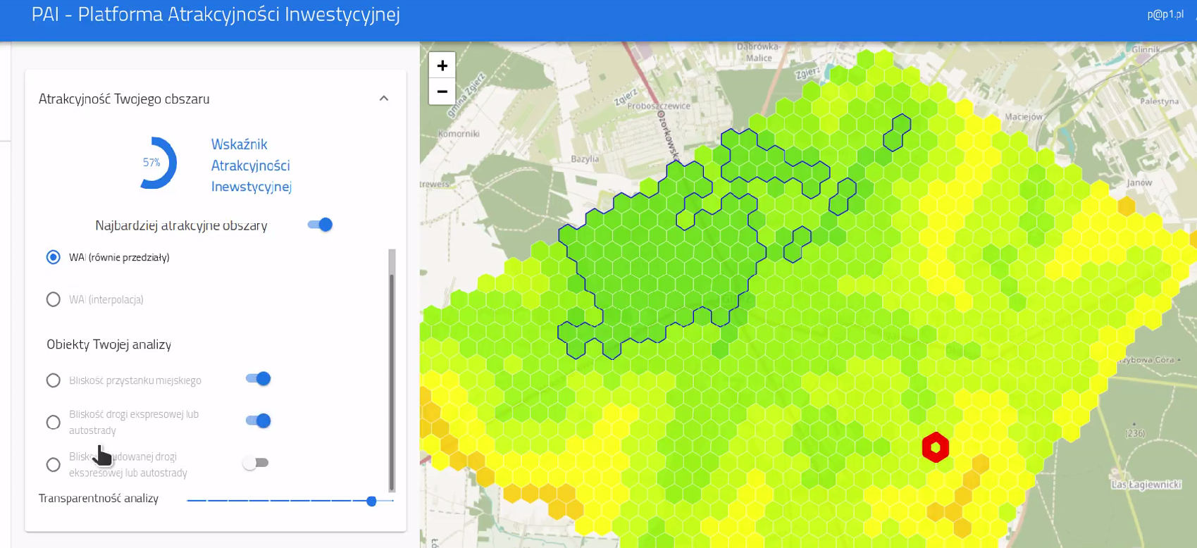This screenshot has height=548, width=1197.
Task: Click the small outlined hexagon cluster near Maciejów
Action: click(897, 133)
